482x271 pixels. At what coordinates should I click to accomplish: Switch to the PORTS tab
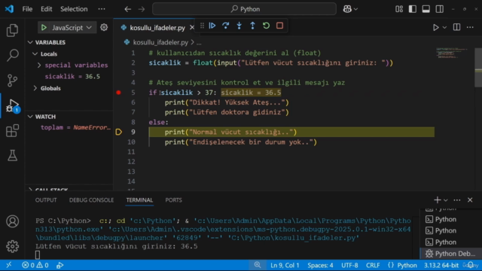point(173,200)
